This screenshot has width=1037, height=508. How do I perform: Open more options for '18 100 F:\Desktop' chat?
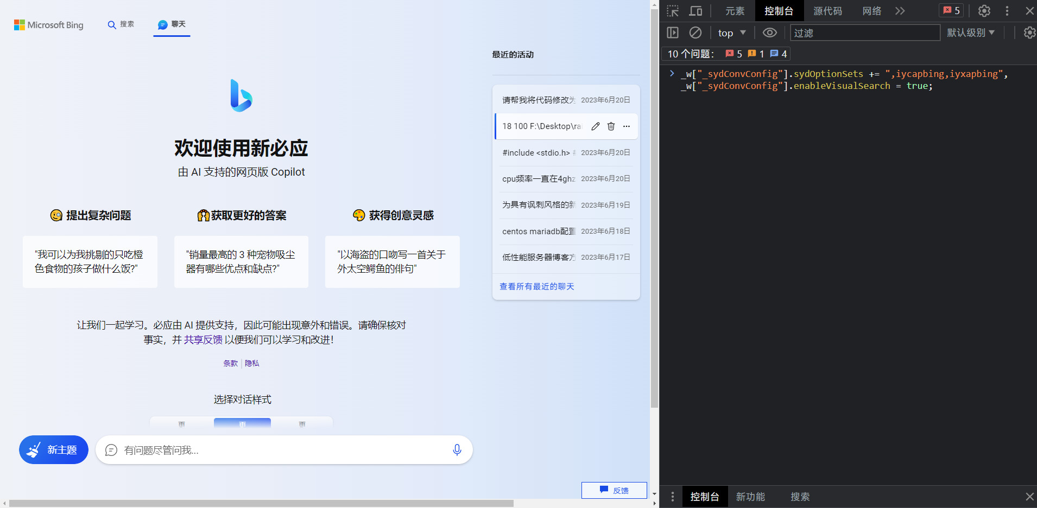pyautogui.click(x=627, y=126)
